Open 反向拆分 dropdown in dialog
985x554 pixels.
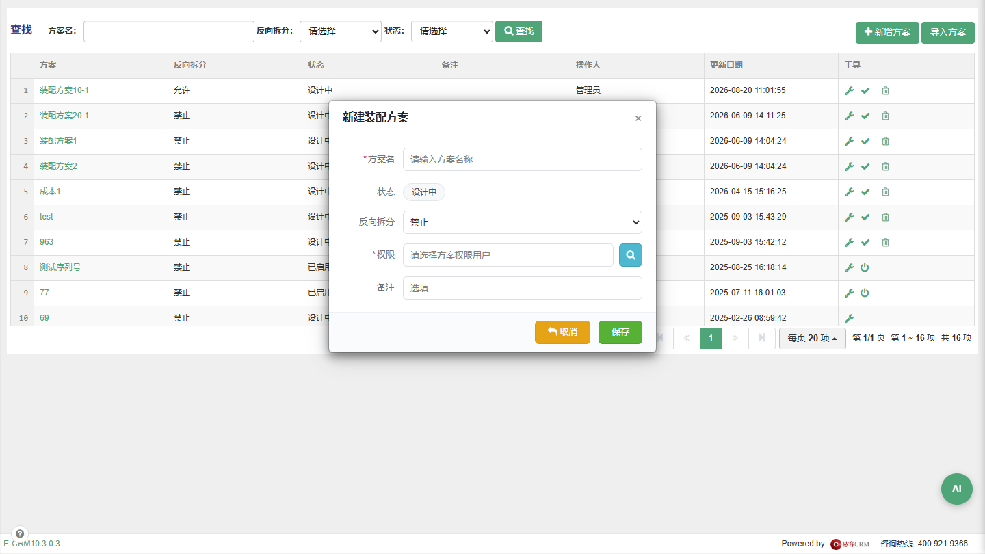(523, 222)
